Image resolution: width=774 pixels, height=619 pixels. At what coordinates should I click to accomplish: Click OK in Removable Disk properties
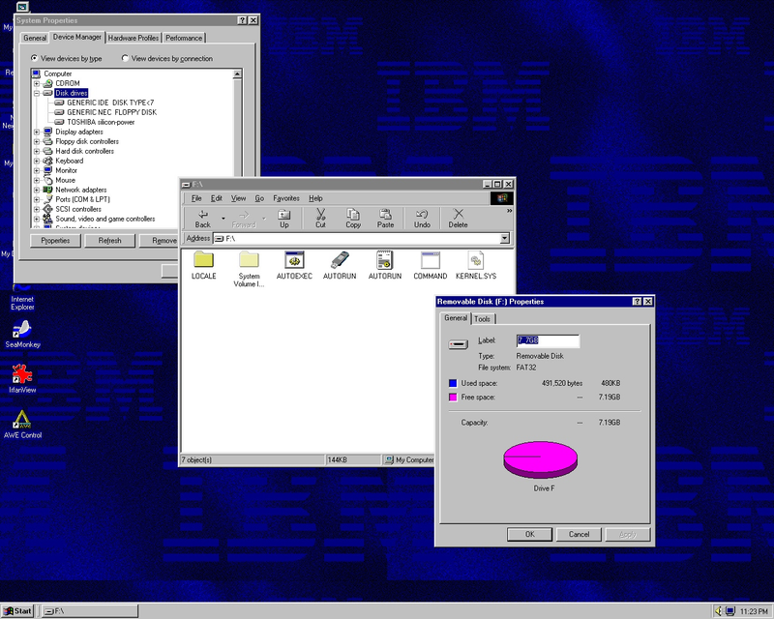(529, 534)
